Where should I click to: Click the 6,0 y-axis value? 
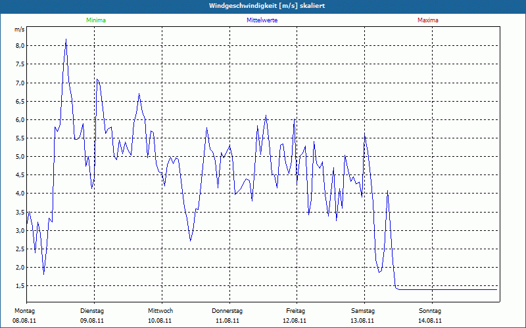20,120
